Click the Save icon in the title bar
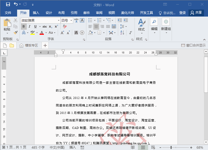 click(x=8, y=4)
